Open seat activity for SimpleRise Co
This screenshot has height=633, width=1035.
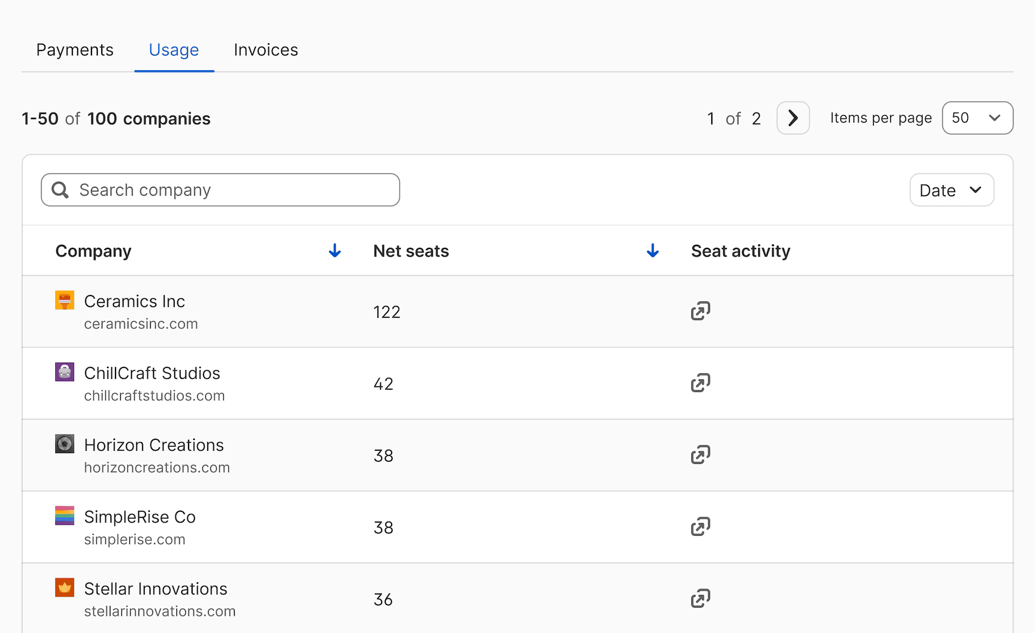(x=700, y=527)
